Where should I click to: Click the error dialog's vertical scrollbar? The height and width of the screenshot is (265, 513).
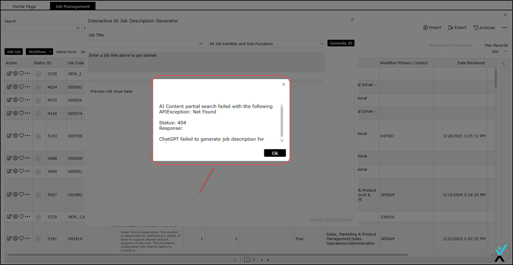[282, 123]
